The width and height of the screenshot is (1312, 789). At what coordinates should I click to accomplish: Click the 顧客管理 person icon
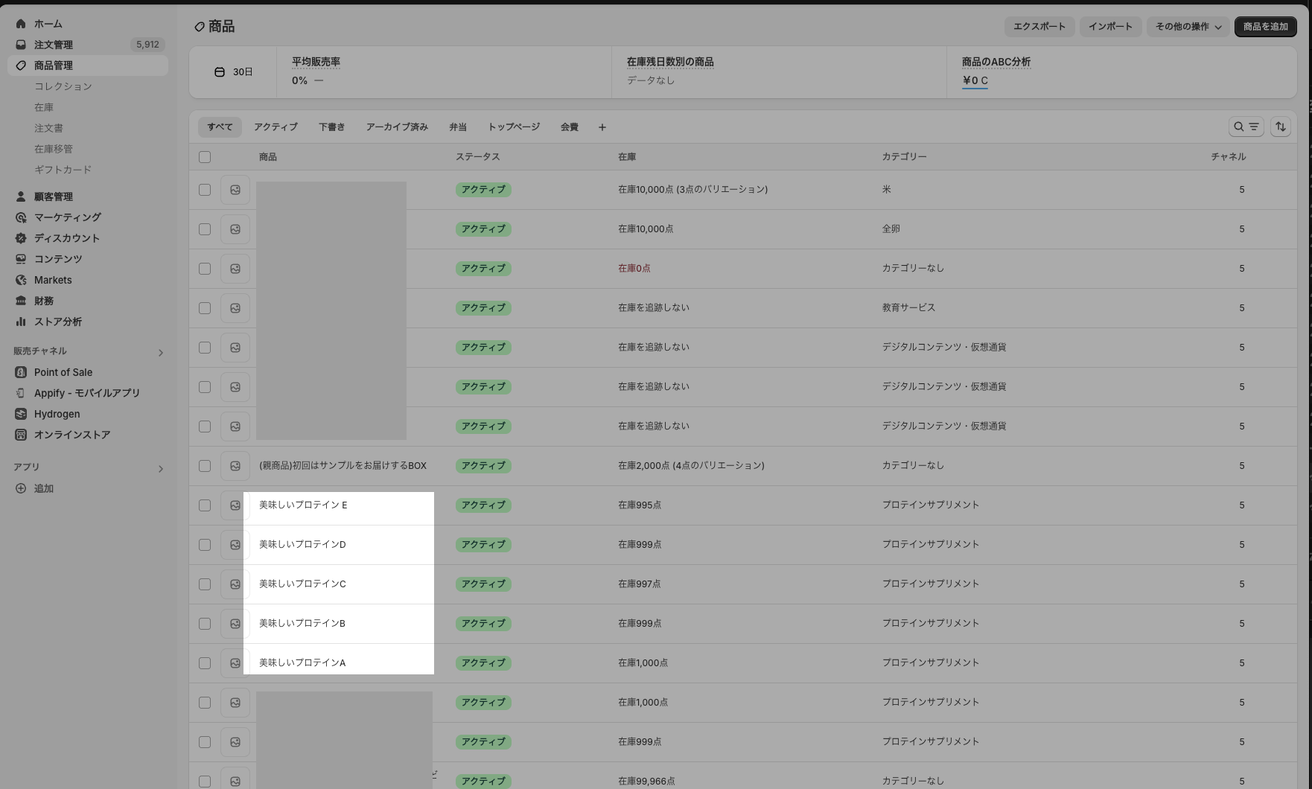click(x=21, y=197)
